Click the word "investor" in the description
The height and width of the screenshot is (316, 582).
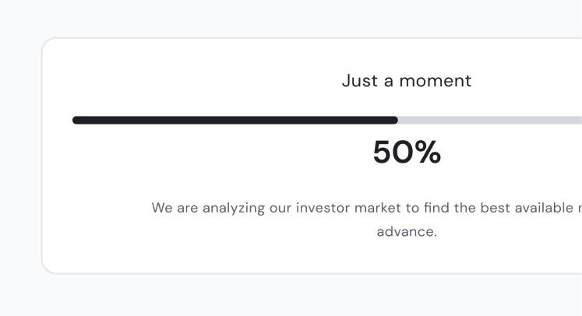[x=323, y=208]
